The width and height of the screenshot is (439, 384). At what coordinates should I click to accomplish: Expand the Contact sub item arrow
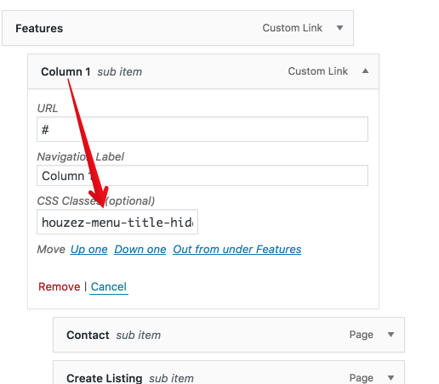tap(391, 335)
